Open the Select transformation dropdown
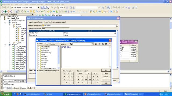Screen dimensions: 172x96 coord(117,26)
